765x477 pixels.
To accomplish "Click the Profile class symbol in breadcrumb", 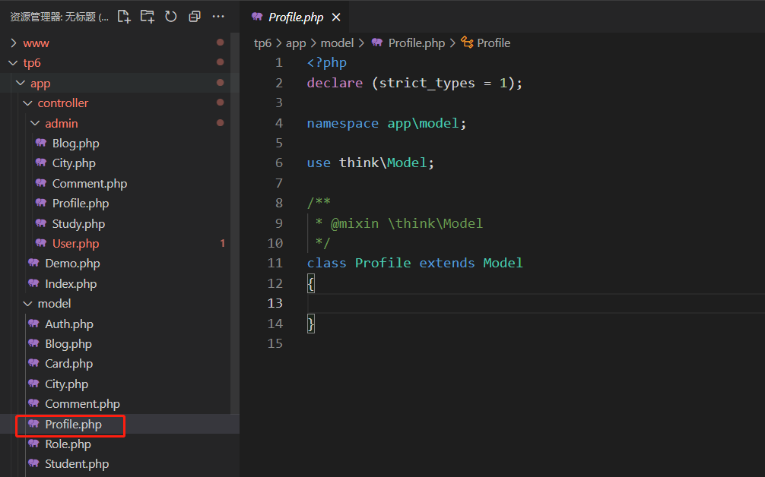I will [x=494, y=43].
